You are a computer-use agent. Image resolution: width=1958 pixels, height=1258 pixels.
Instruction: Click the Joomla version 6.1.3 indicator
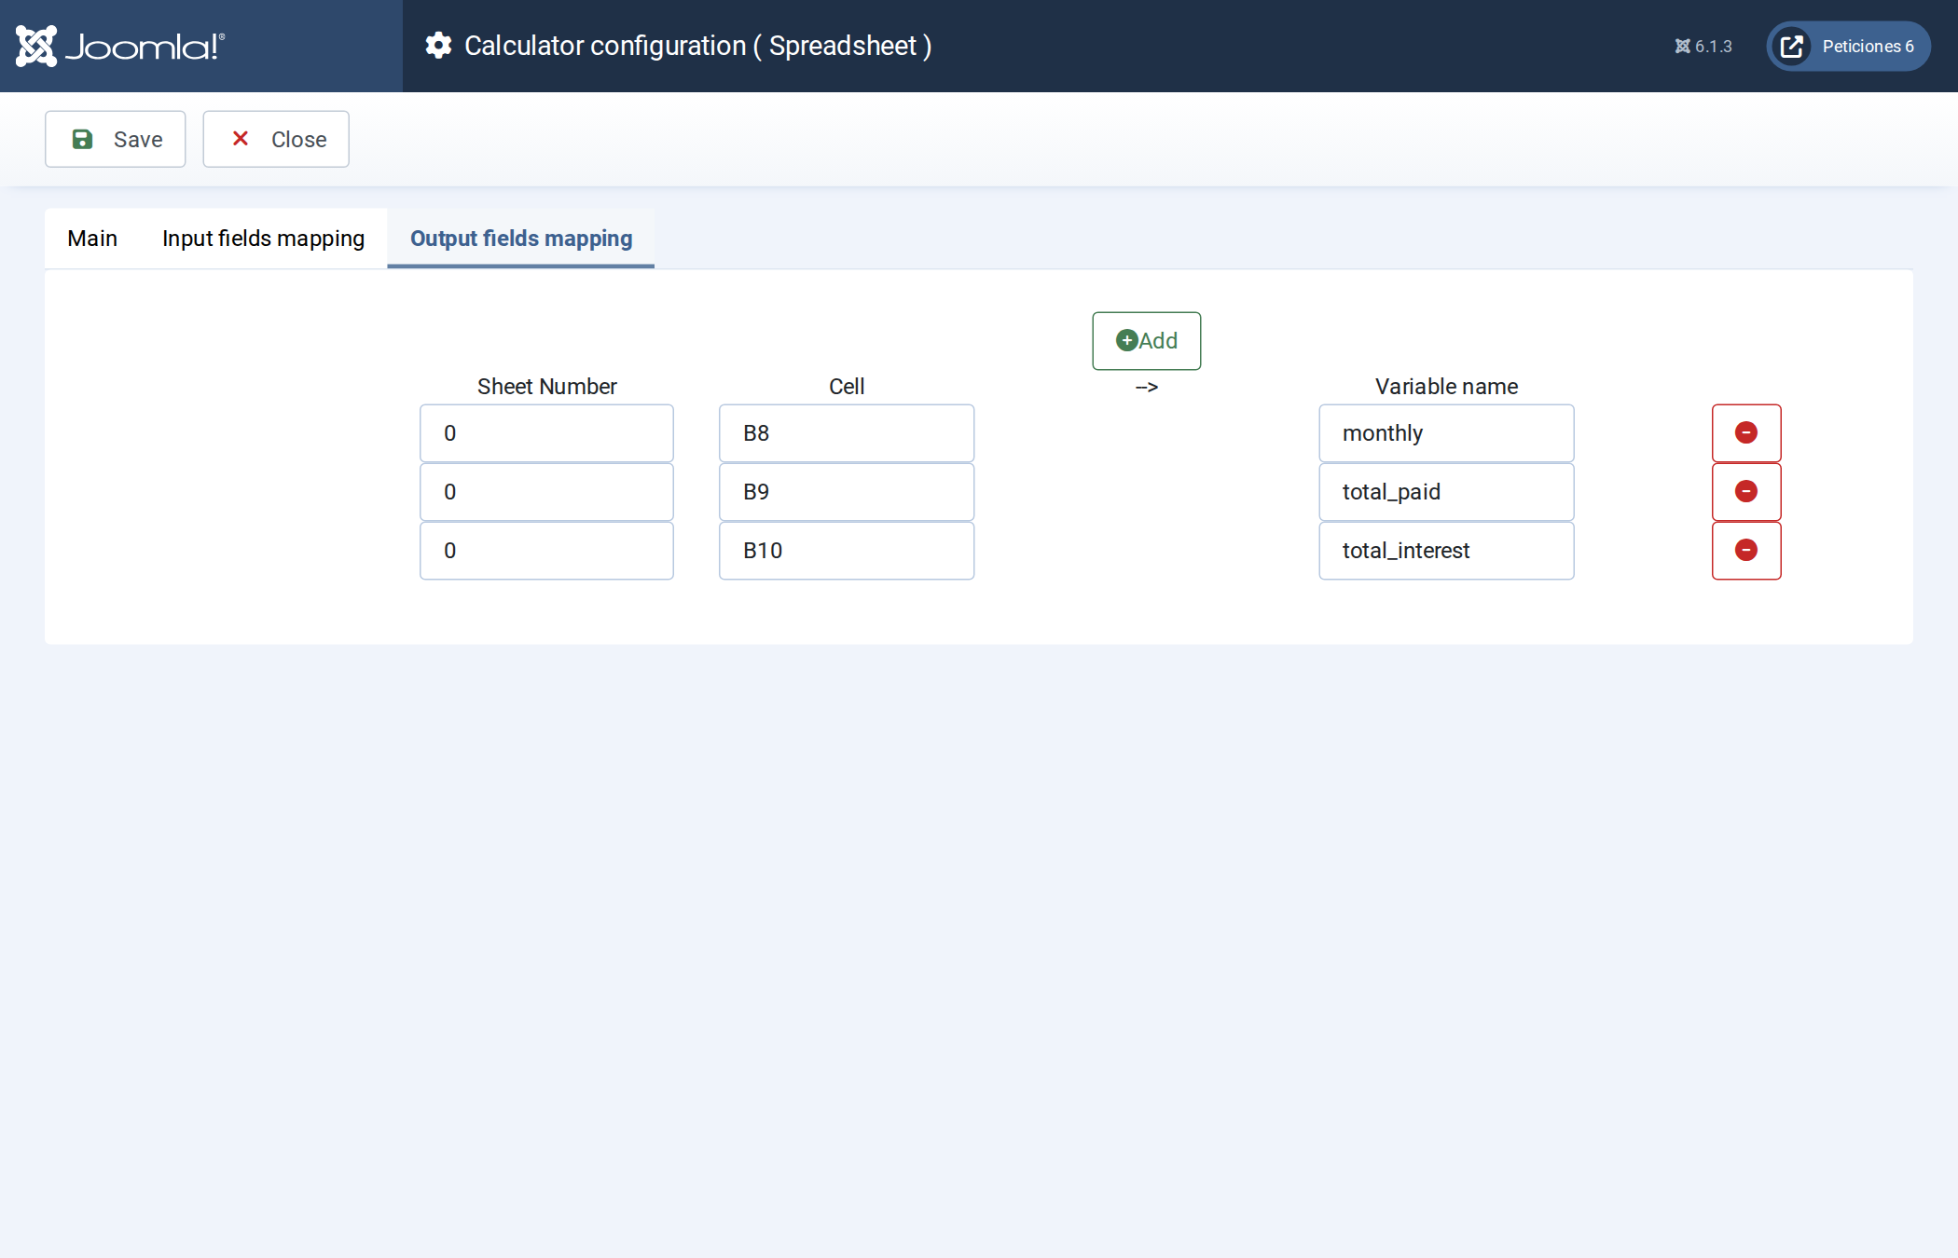click(x=1703, y=47)
